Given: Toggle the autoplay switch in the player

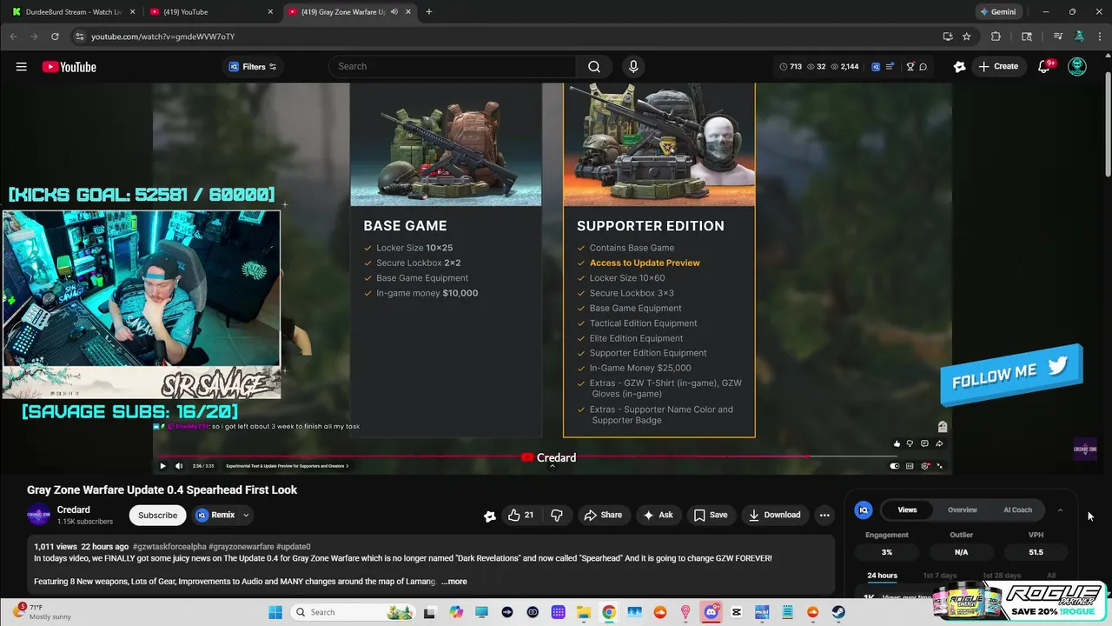Looking at the screenshot, I should pyautogui.click(x=895, y=466).
